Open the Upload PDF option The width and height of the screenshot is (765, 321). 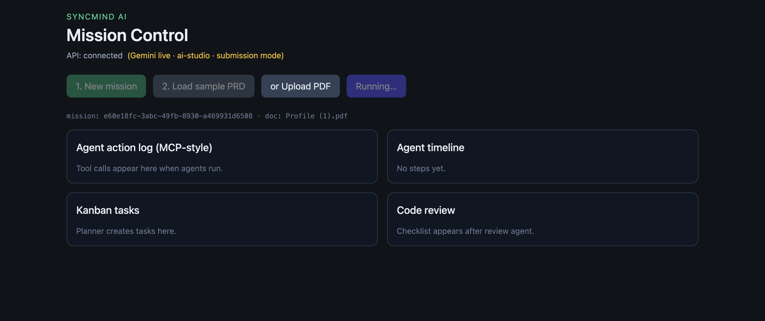[300, 86]
